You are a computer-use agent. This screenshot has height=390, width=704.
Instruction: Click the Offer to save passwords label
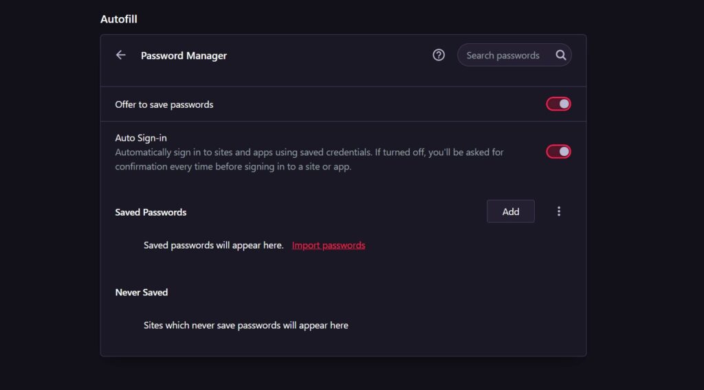coord(164,104)
